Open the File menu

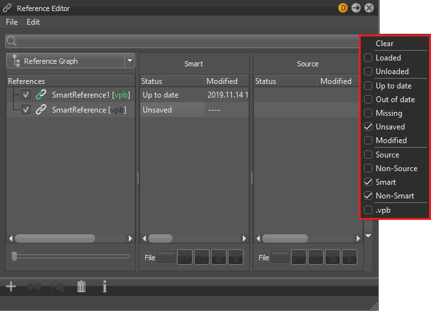12,22
